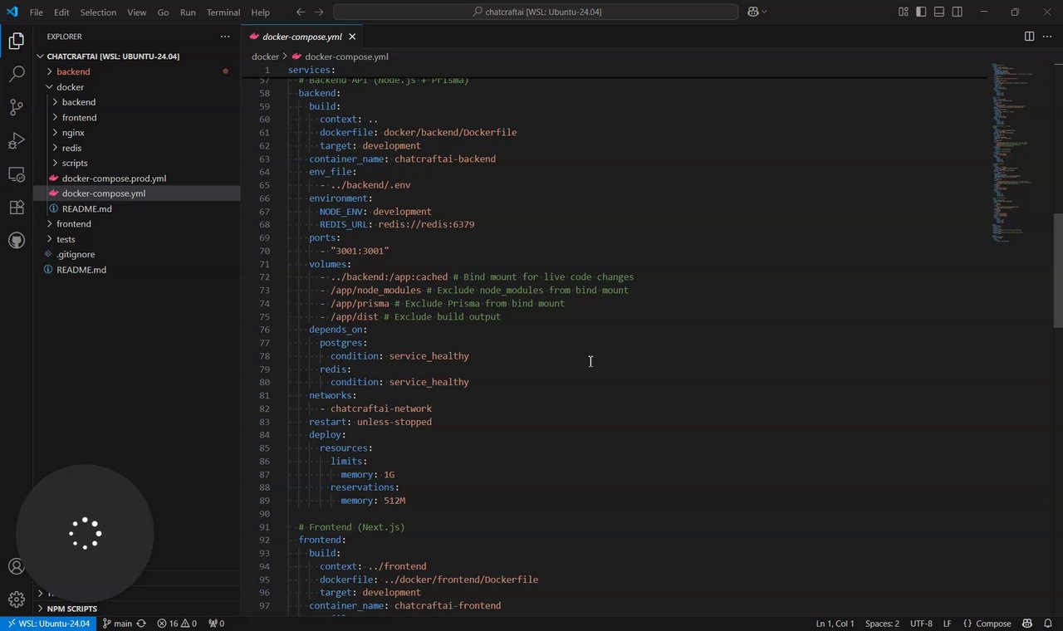Viewport: 1063px width, 631px height.
Task: Collapse the docker folder in Explorer
Action: coord(70,87)
